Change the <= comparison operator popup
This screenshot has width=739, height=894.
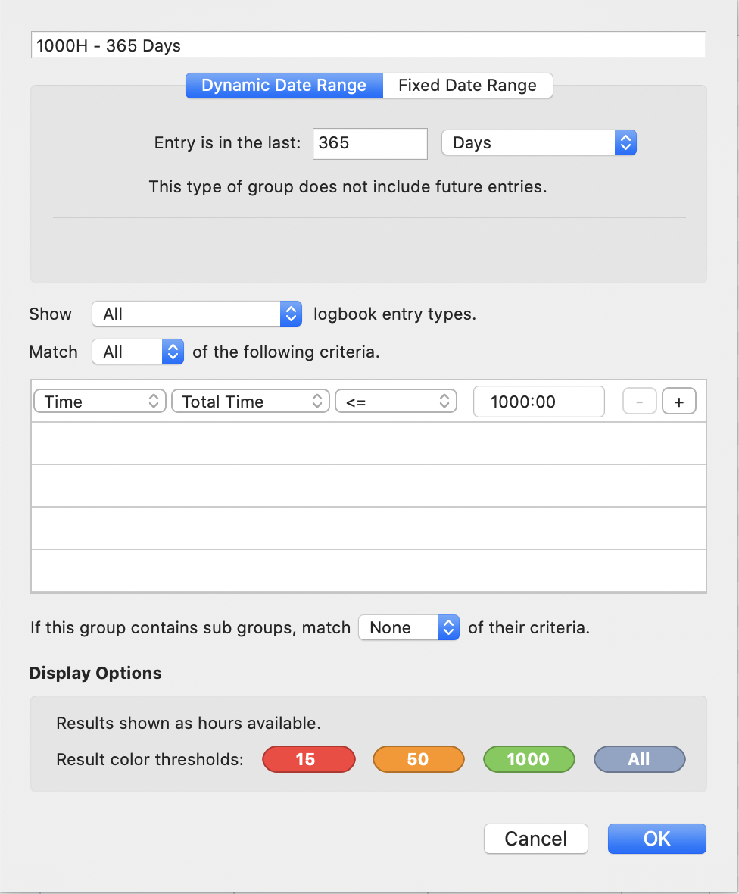(396, 402)
